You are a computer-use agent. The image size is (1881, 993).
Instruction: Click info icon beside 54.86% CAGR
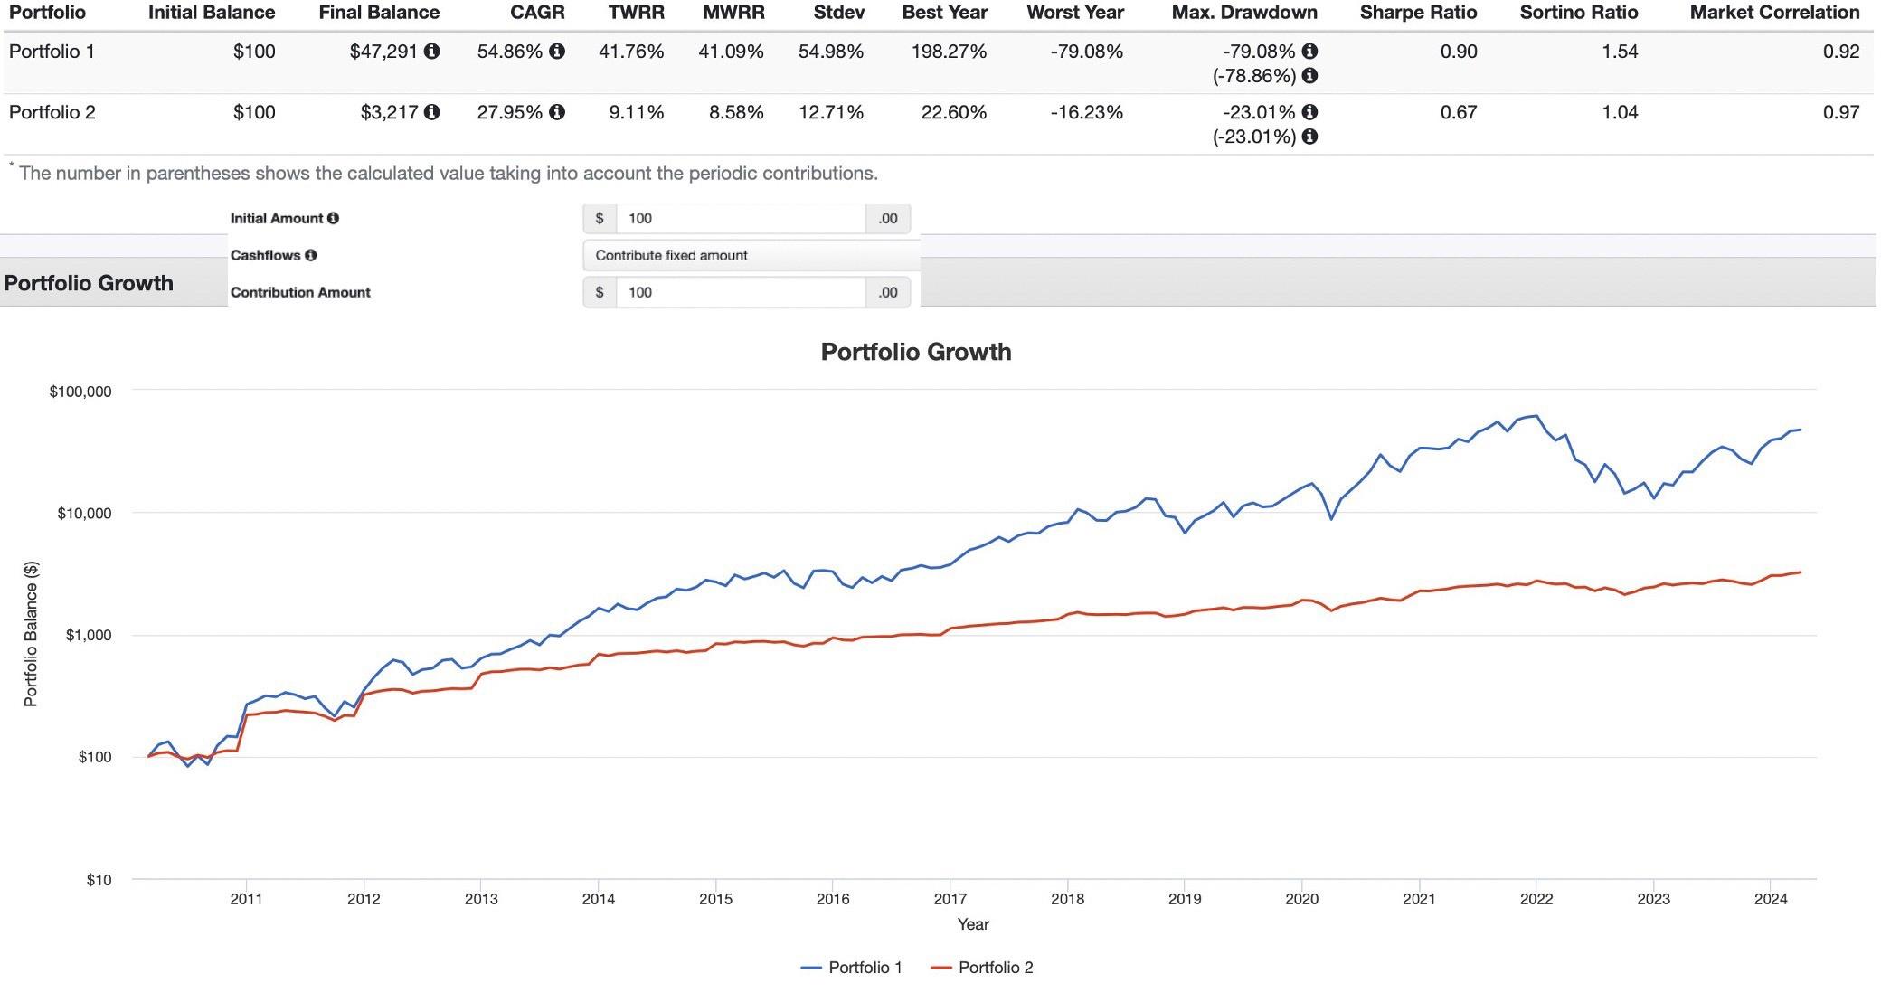tap(557, 52)
